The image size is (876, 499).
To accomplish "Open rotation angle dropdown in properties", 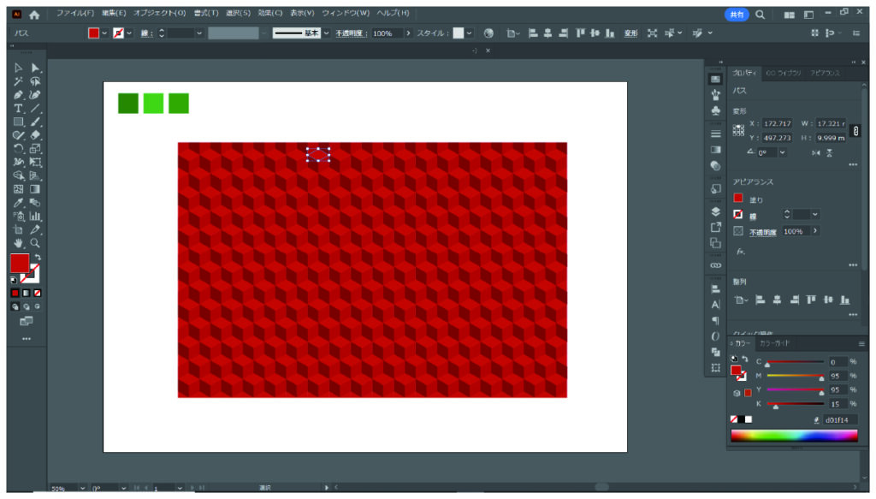I will [x=782, y=152].
